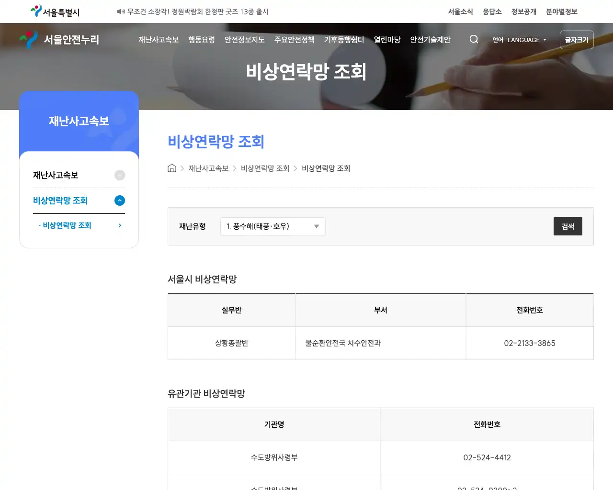Click the 서울시 비상연락망 section heading
The image size is (613, 490).
coord(202,279)
